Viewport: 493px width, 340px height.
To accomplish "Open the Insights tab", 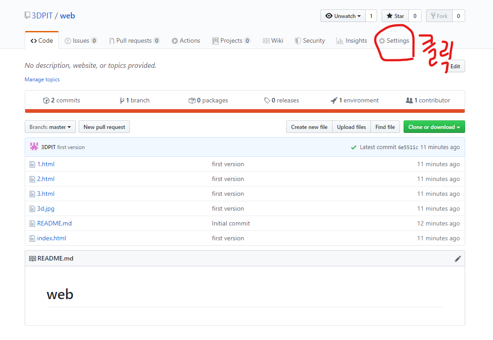I will click(351, 40).
